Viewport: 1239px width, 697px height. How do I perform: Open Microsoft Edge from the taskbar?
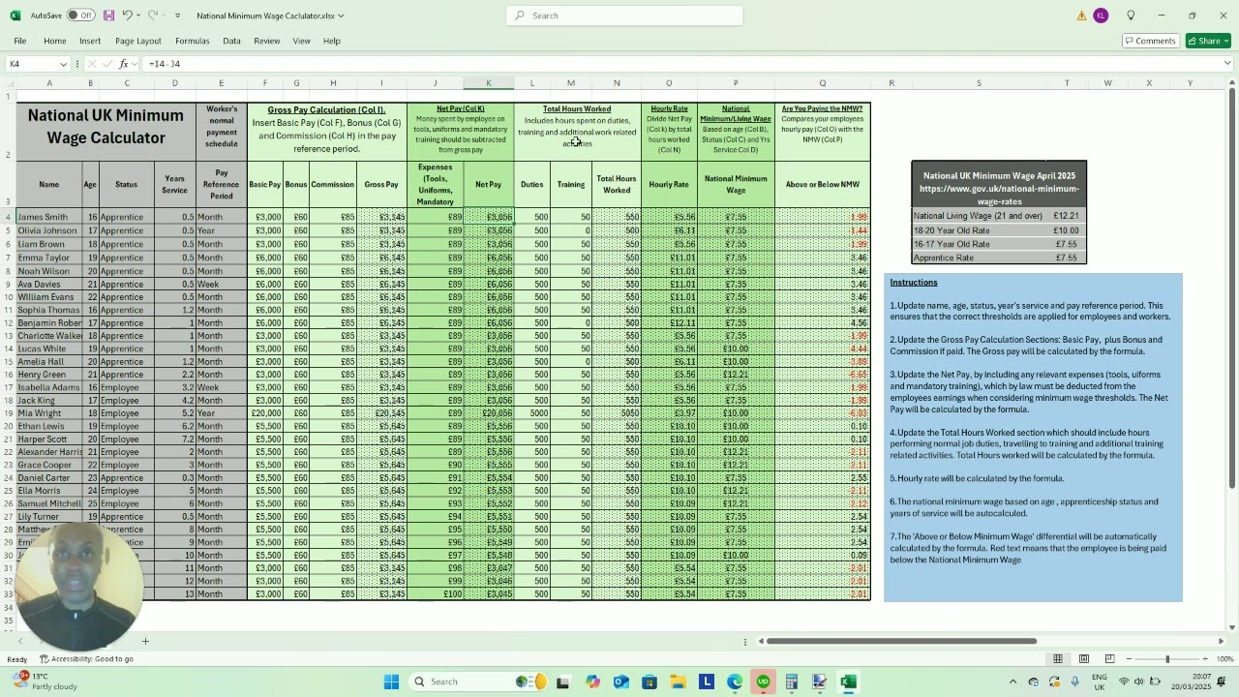click(x=735, y=682)
